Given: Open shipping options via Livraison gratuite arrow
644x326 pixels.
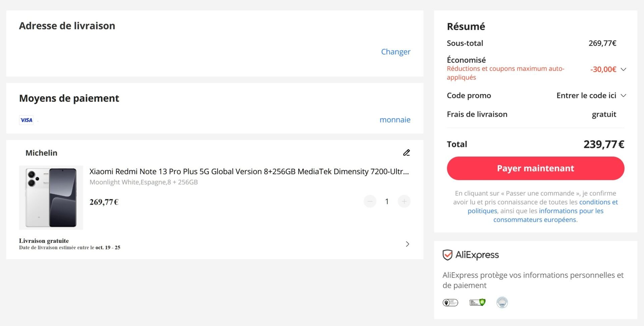Looking at the screenshot, I should 408,244.
